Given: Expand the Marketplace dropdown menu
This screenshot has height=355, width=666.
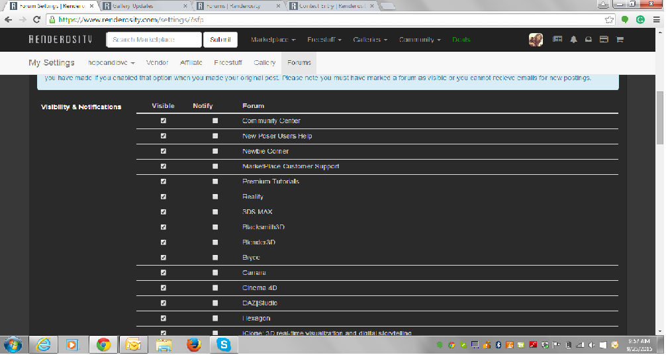Looking at the screenshot, I should pyautogui.click(x=273, y=40).
